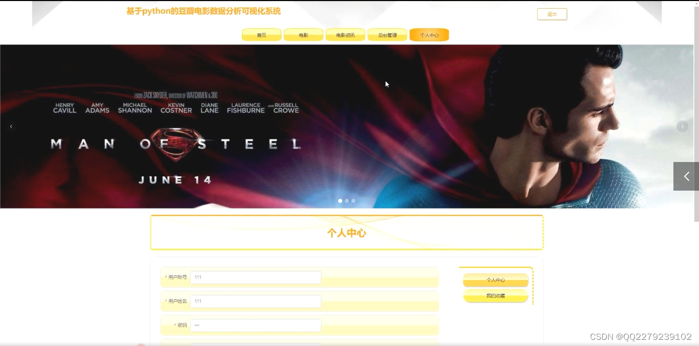Click the 个人中心 page heading

point(347,233)
